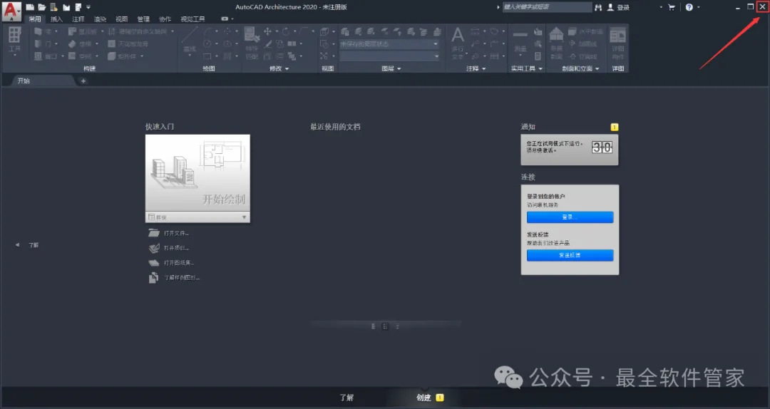The height and width of the screenshot is (409, 770).
Task: Switch recent documents to middle list view
Action: pos(385,326)
